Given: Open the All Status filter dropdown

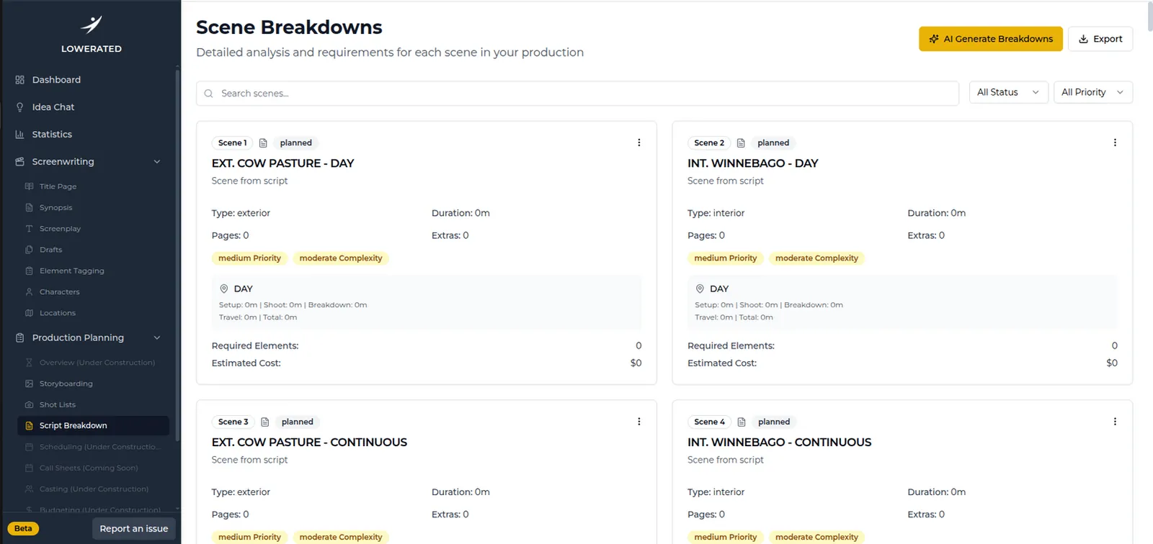Looking at the screenshot, I should pyautogui.click(x=1008, y=92).
